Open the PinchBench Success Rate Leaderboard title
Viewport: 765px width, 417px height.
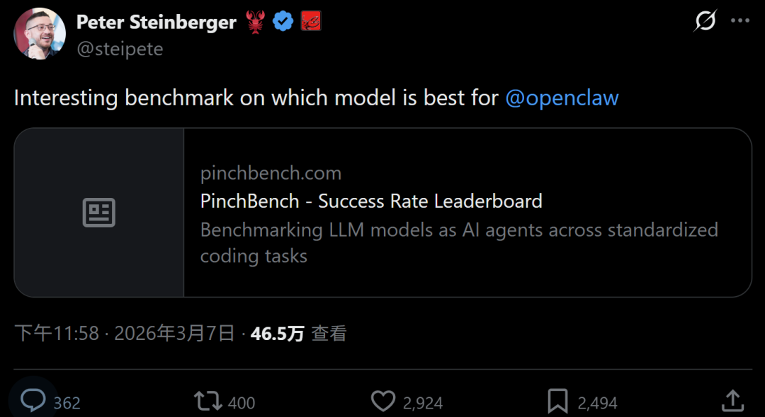coord(371,201)
